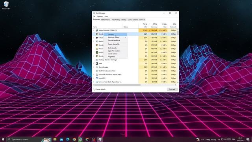Select Provide feedback in context menu

point(115,40)
